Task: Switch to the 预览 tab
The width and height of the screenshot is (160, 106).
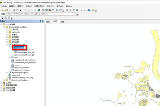Action: point(55,21)
